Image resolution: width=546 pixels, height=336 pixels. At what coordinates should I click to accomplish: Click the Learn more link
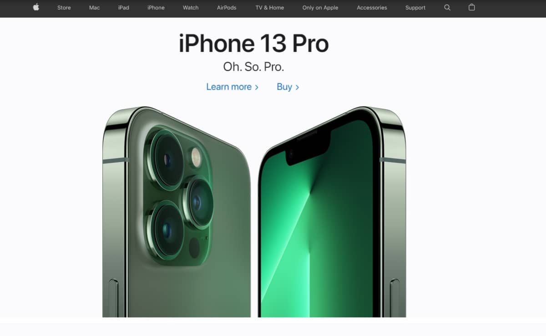click(229, 87)
